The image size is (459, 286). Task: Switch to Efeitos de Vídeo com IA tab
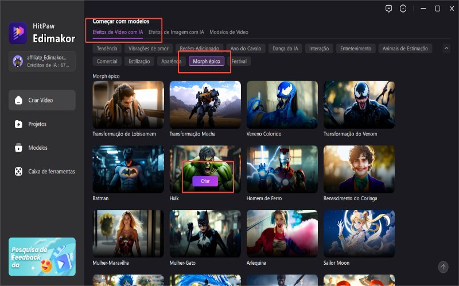pyautogui.click(x=118, y=32)
